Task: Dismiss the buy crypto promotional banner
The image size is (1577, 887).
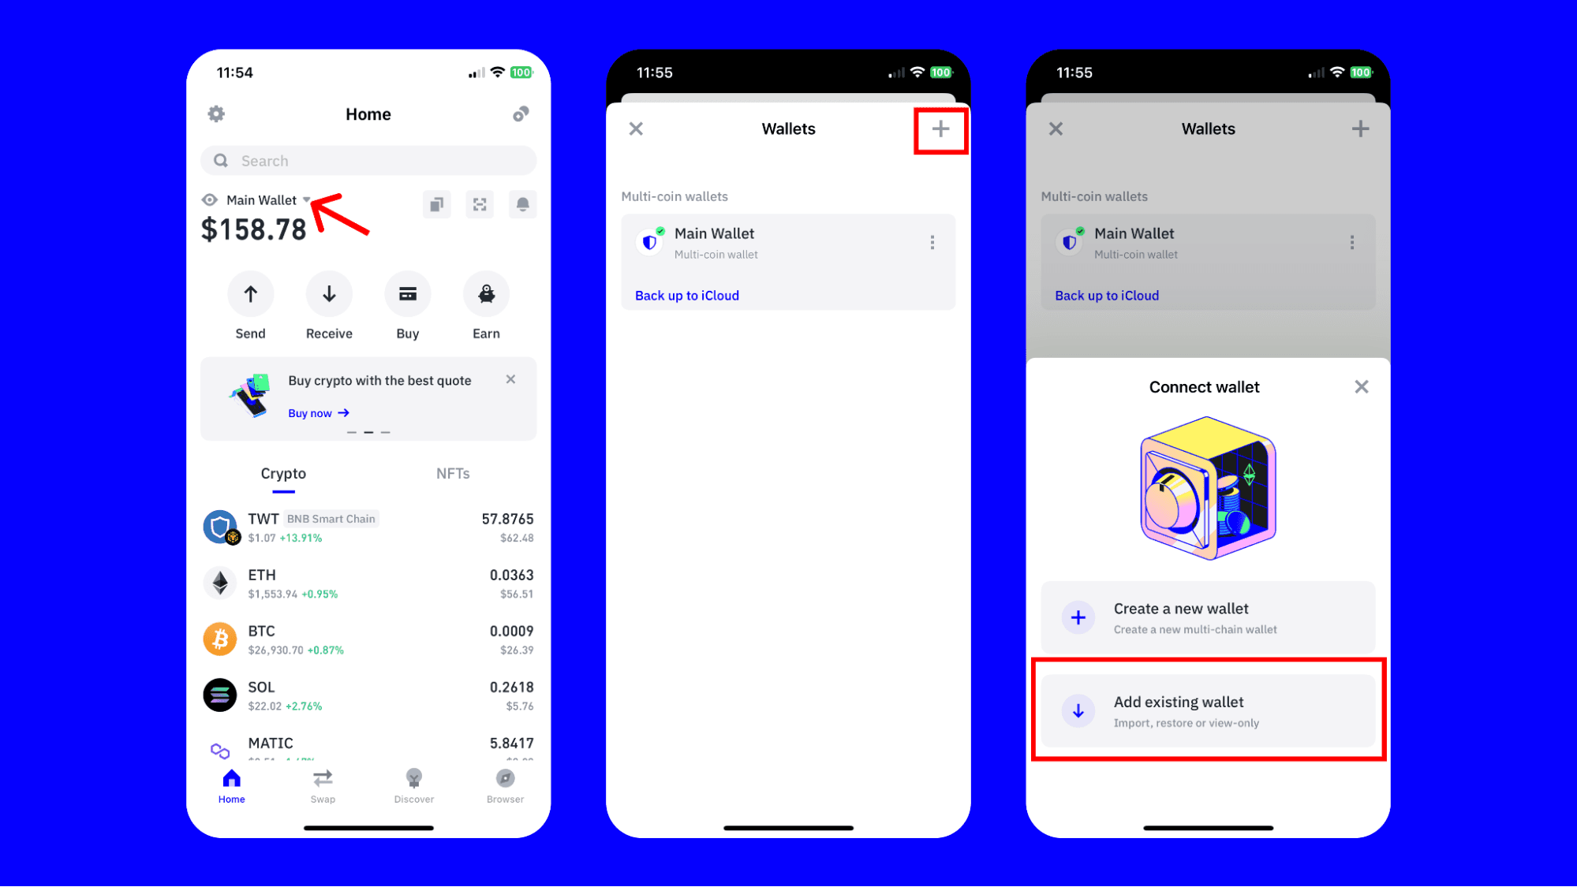Action: click(x=512, y=379)
